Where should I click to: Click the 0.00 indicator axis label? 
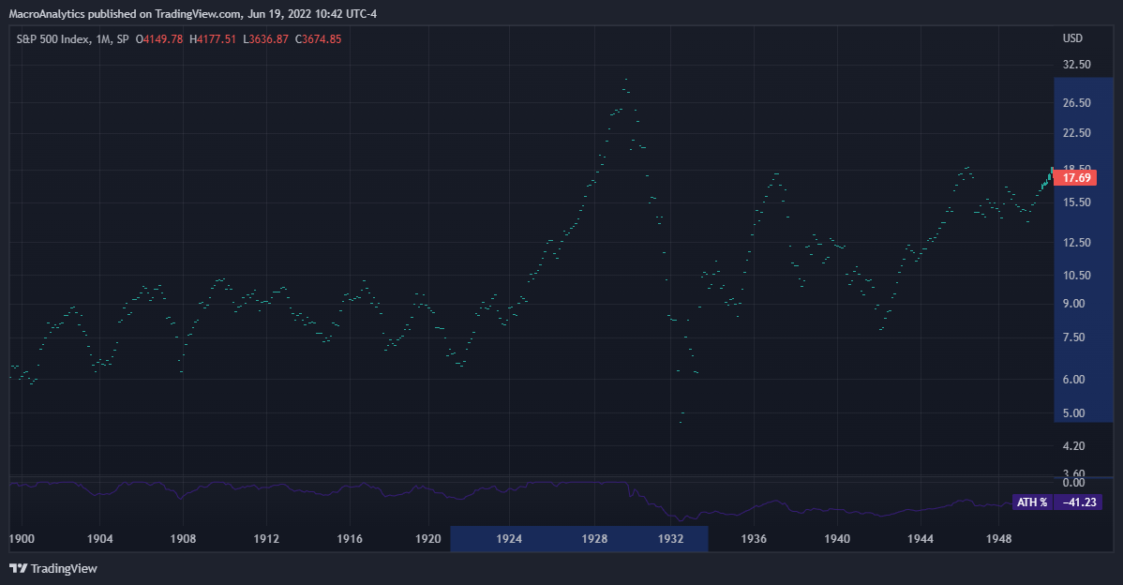pos(1073,483)
